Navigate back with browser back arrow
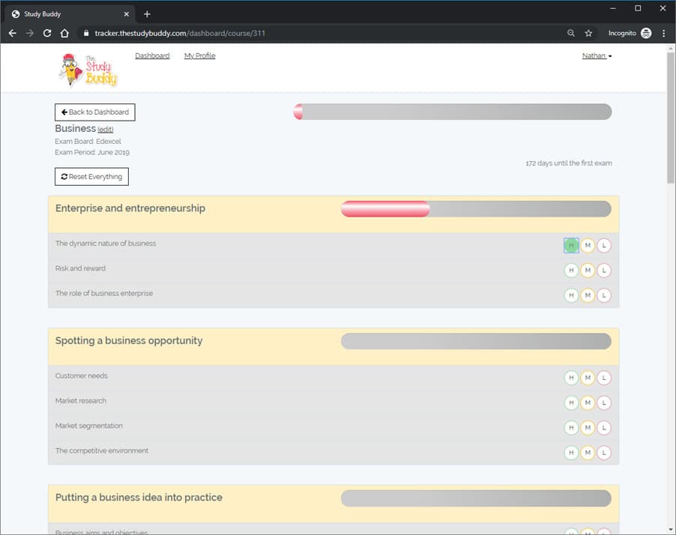The image size is (676, 535). coord(12,33)
